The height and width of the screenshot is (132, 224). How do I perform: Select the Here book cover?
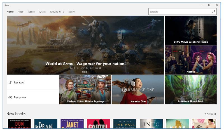point(178,124)
